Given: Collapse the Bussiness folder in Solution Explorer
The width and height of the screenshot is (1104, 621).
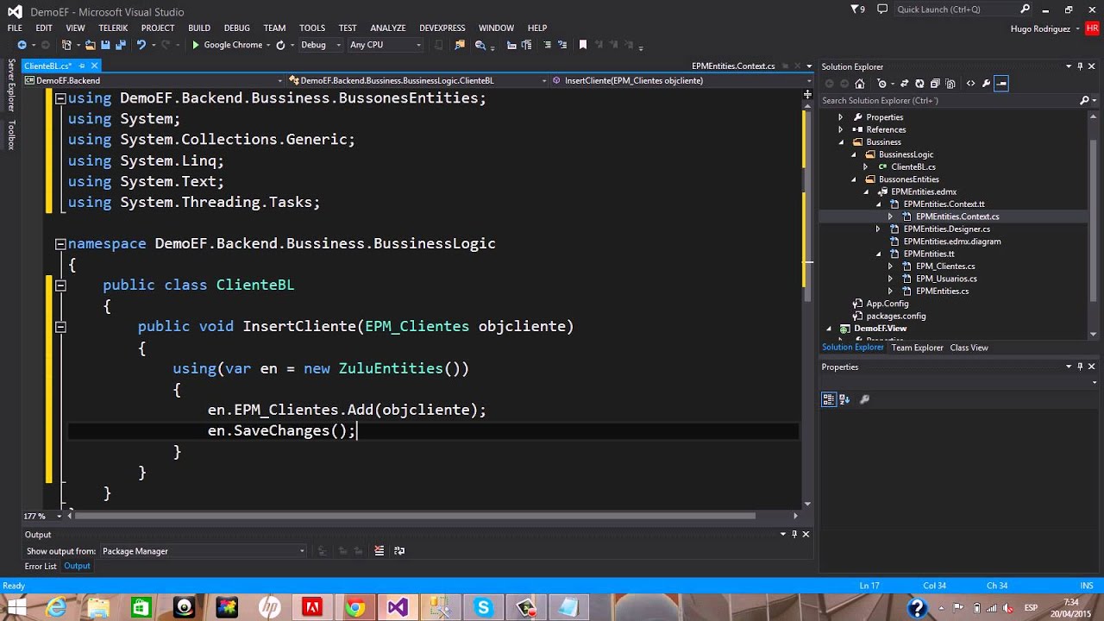Looking at the screenshot, I should pos(841,142).
